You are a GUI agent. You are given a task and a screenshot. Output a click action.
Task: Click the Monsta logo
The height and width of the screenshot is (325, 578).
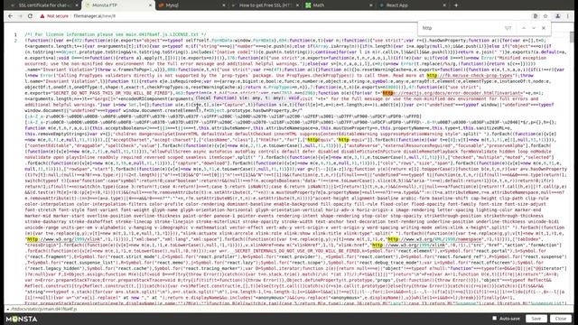pyautogui.click(x=22, y=319)
